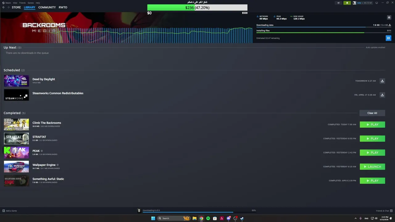Open the View menu

[x=15, y=3]
